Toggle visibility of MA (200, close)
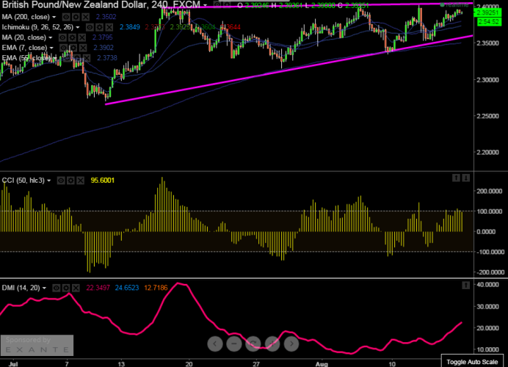This screenshot has width=508, height=367. [66, 17]
